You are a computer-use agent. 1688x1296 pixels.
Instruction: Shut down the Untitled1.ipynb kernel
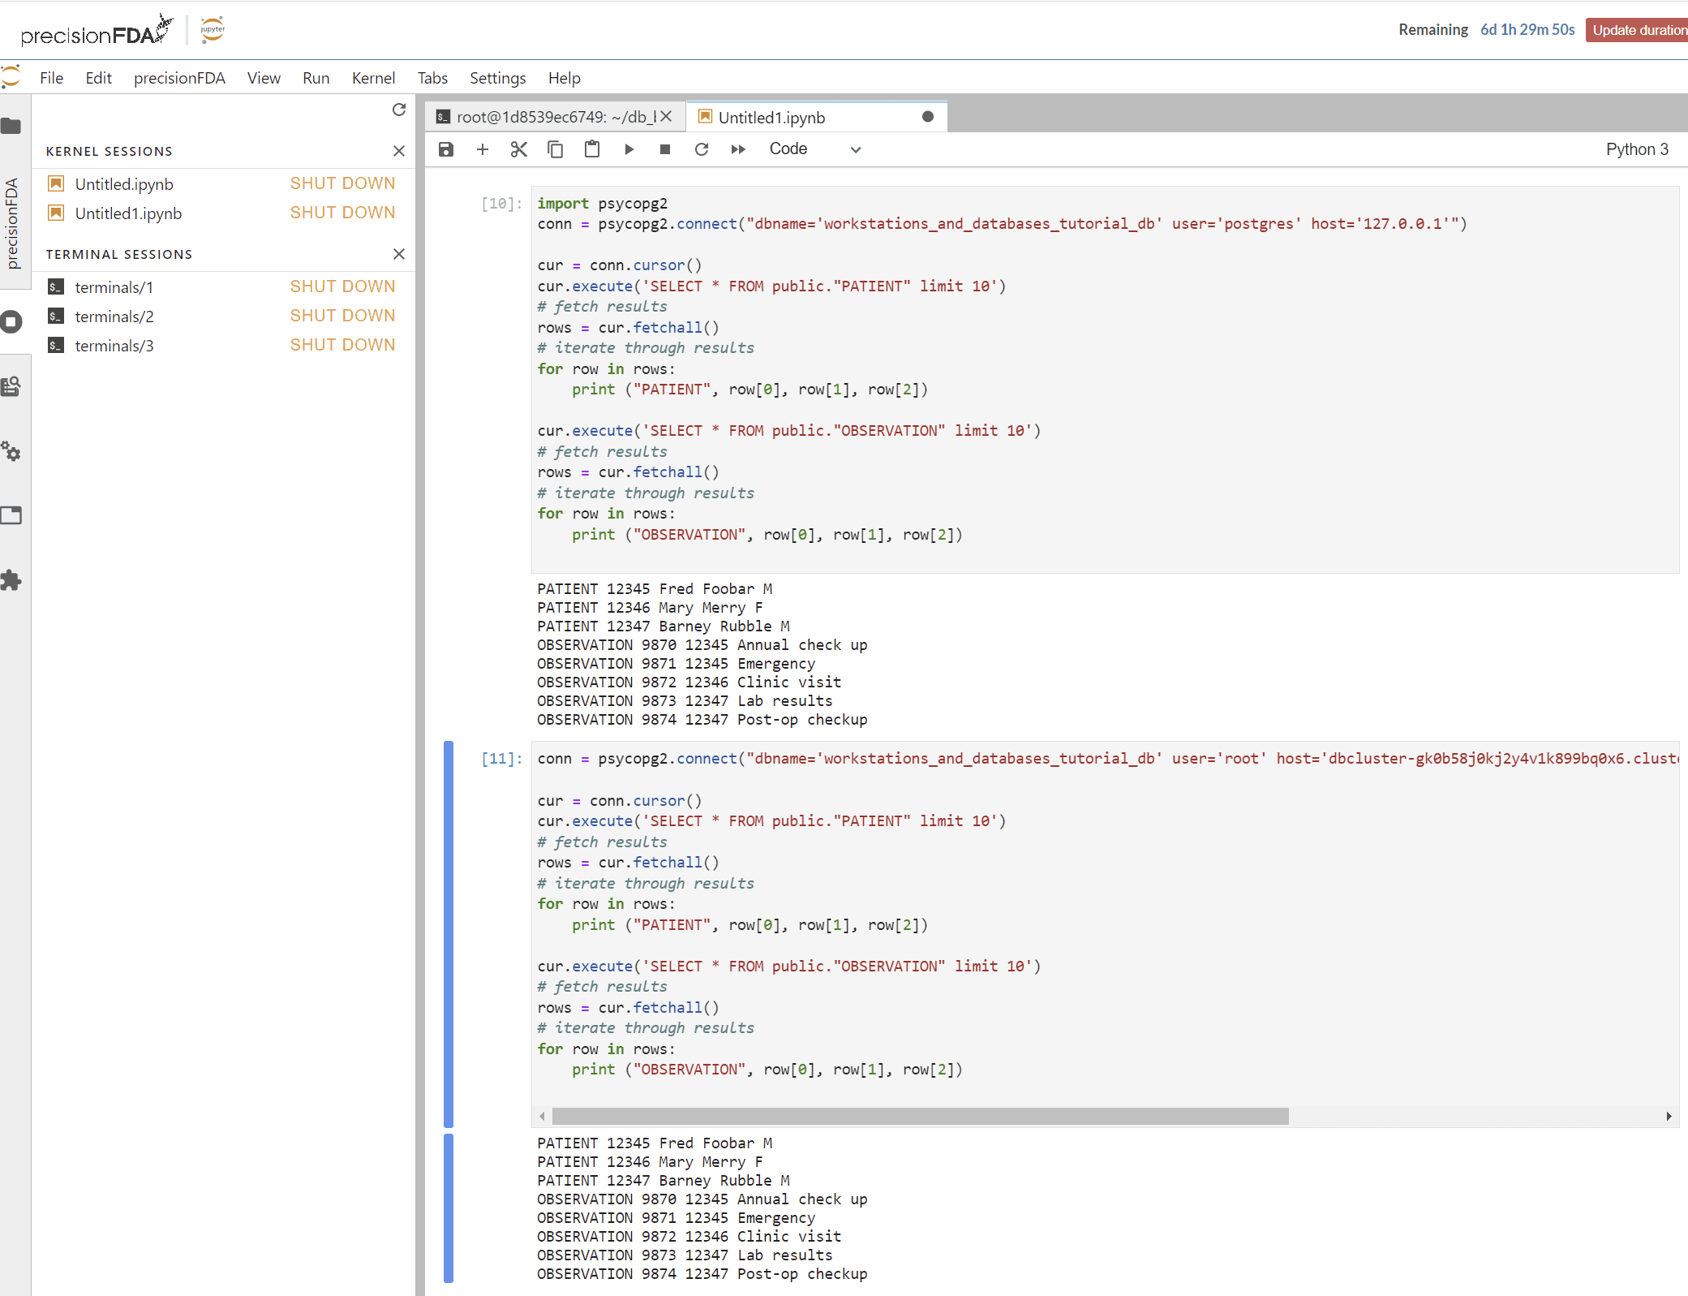[x=342, y=213]
